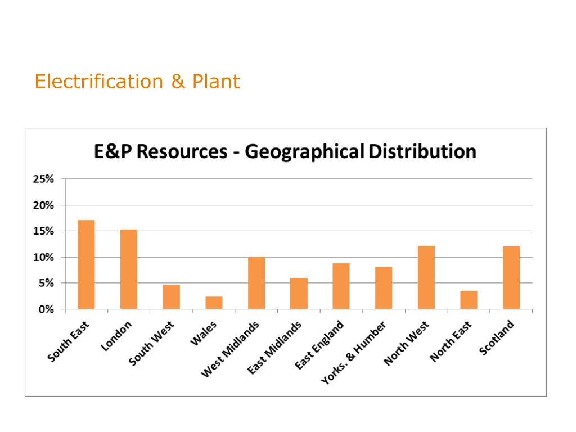The height and width of the screenshot is (432, 576).
Task: Click the West Midlands bar
Action: 256,283
